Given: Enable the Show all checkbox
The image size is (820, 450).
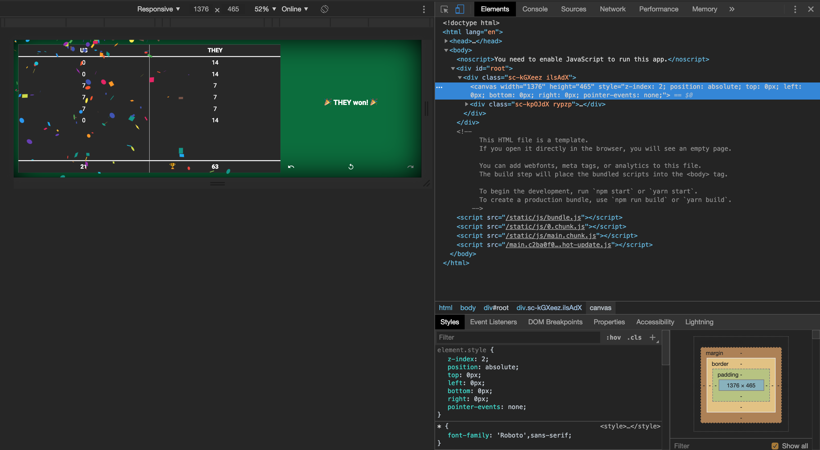Looking at the screenshot, I should tap(775, 446).
